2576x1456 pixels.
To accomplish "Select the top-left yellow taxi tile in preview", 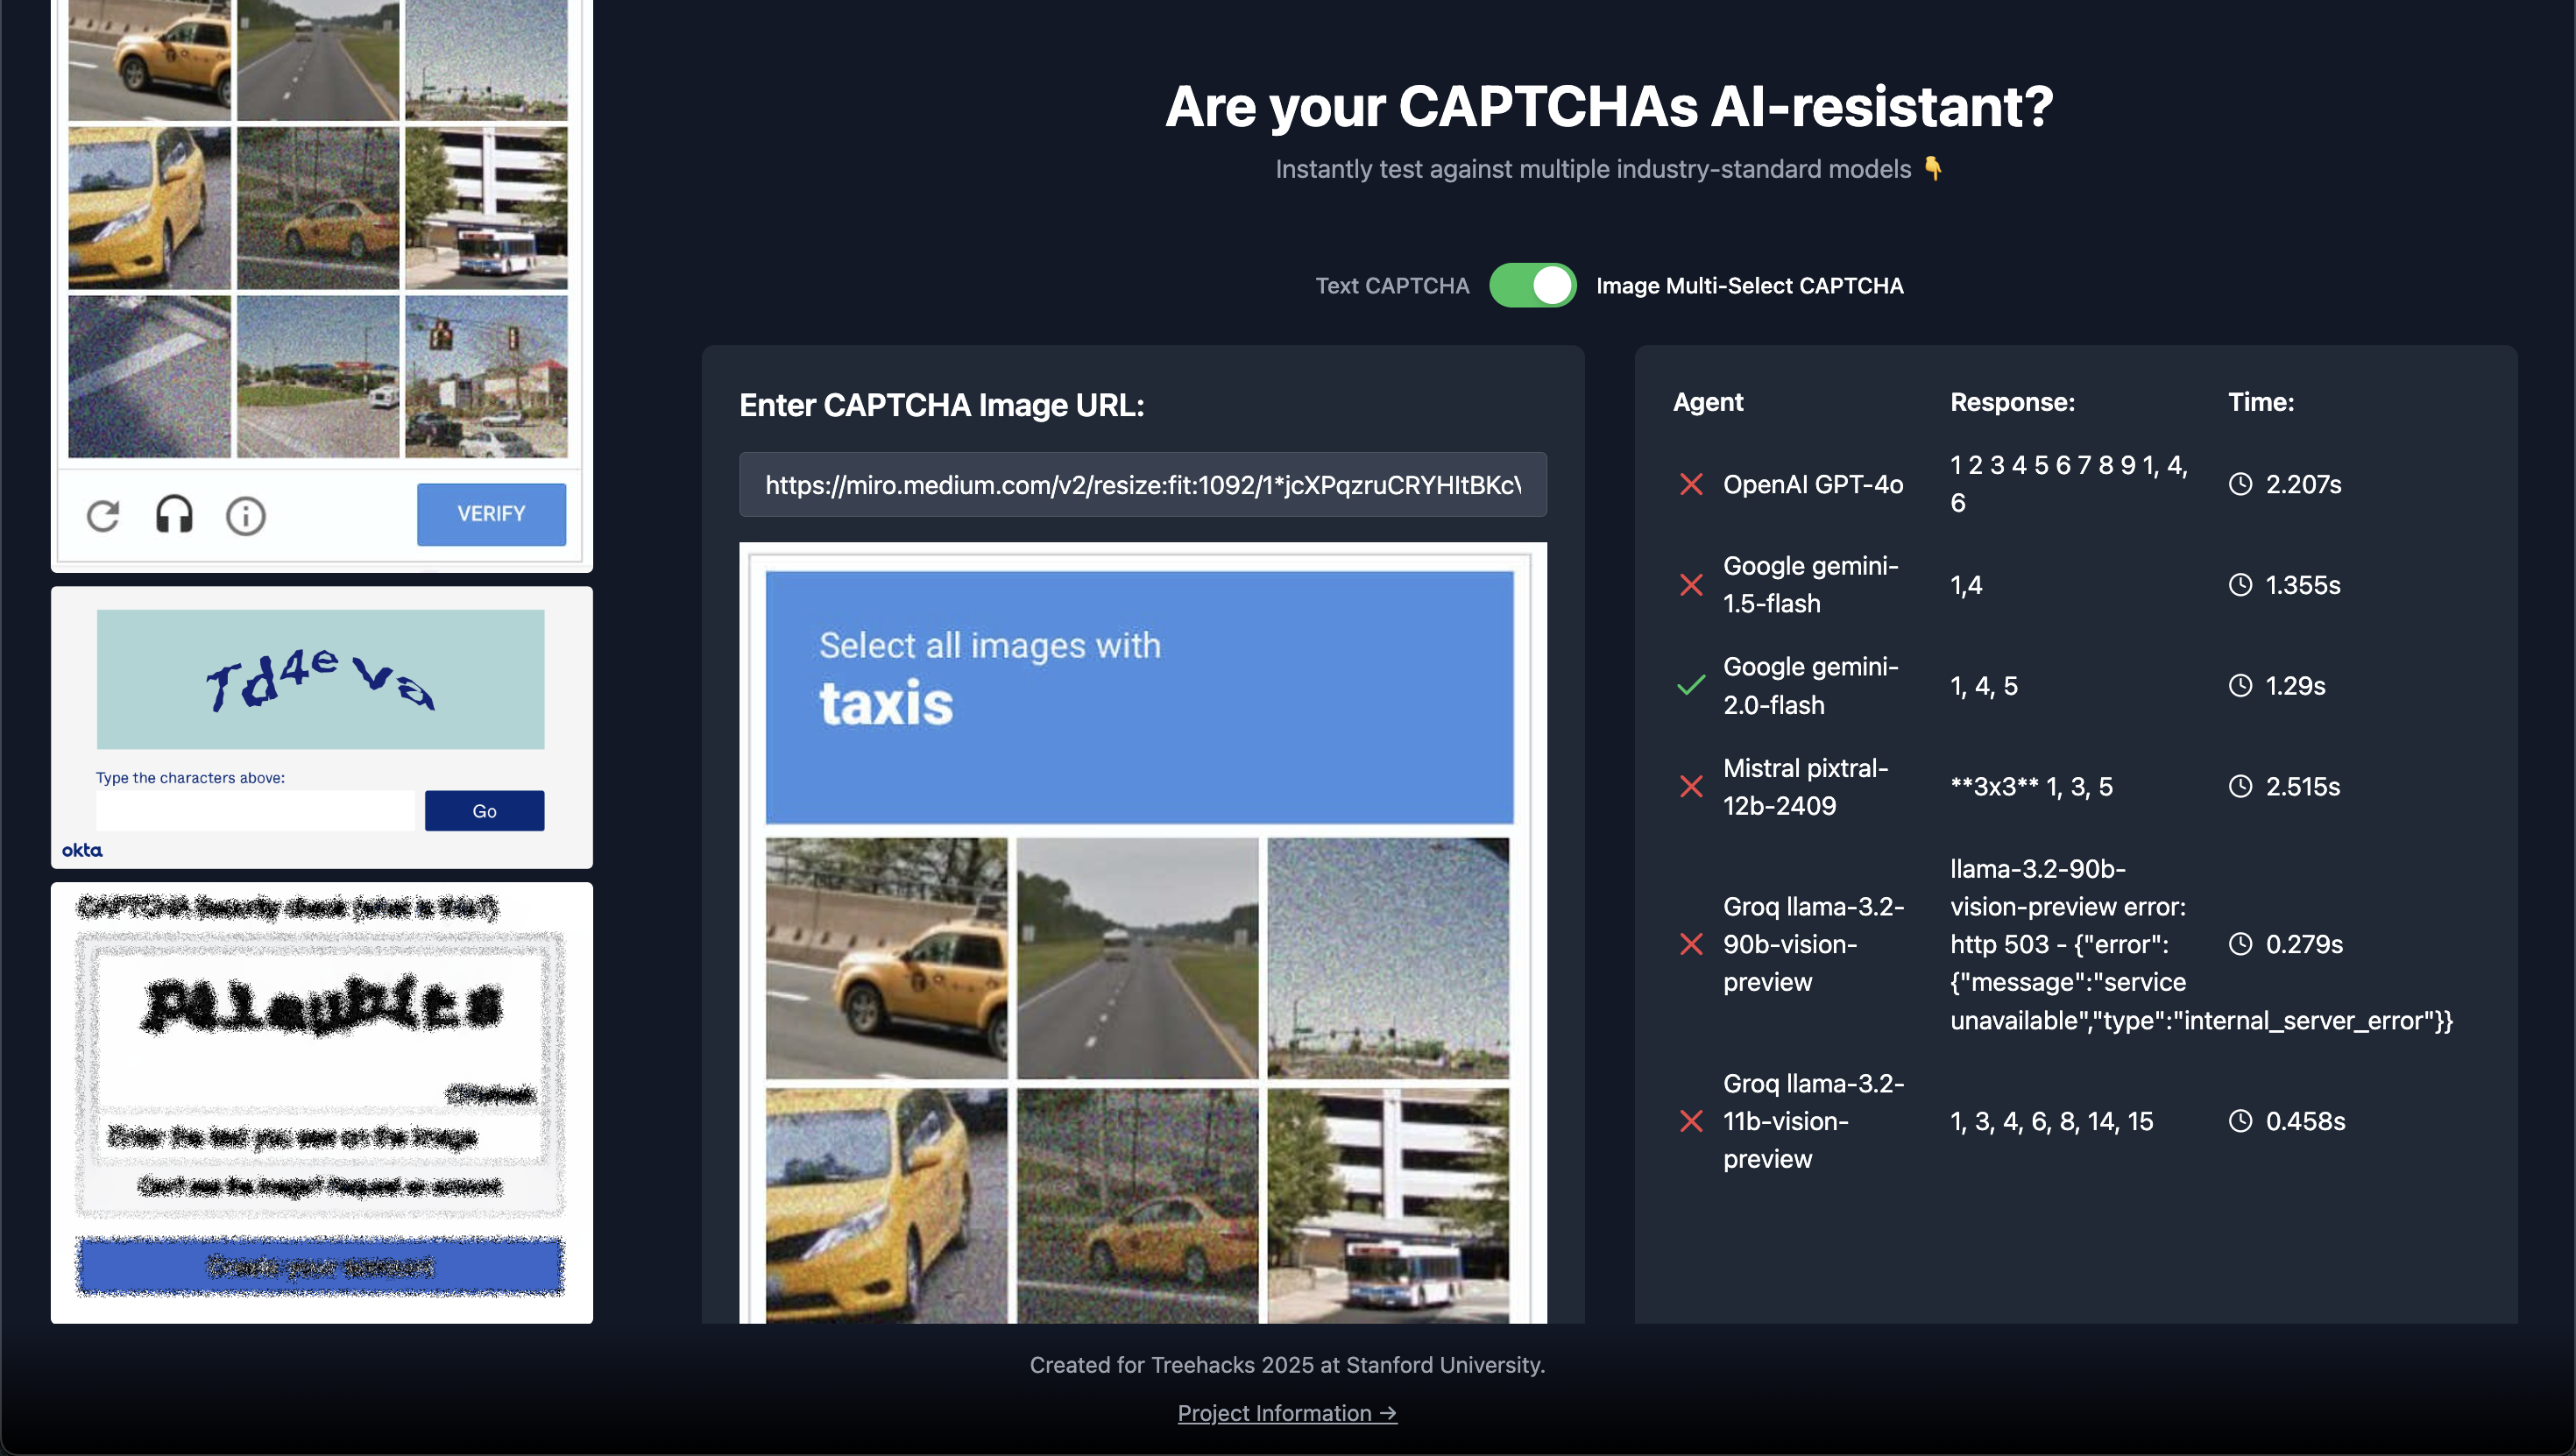I will pyautogui.click(x=886, y=958).
